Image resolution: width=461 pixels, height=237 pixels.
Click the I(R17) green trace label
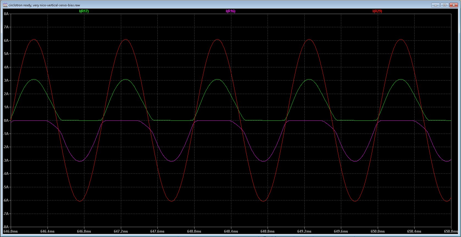pyautogui.click(x=84, y=11)
